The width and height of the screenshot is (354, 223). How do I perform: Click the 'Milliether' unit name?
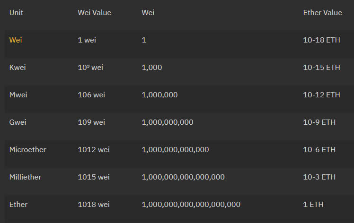click(25, 177)
